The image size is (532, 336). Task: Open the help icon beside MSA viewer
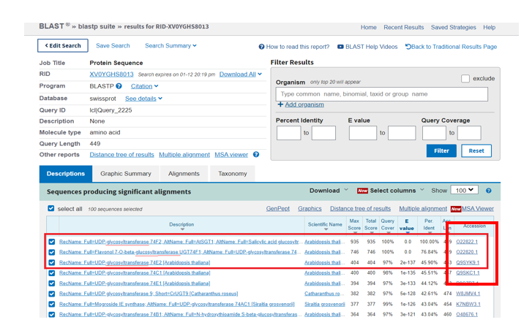[x=256, y=154]
